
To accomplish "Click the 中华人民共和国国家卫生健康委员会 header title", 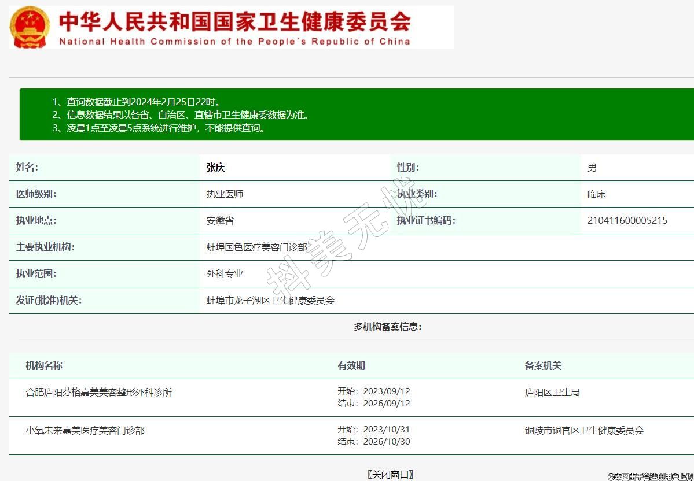I will [x=235, y=21].
